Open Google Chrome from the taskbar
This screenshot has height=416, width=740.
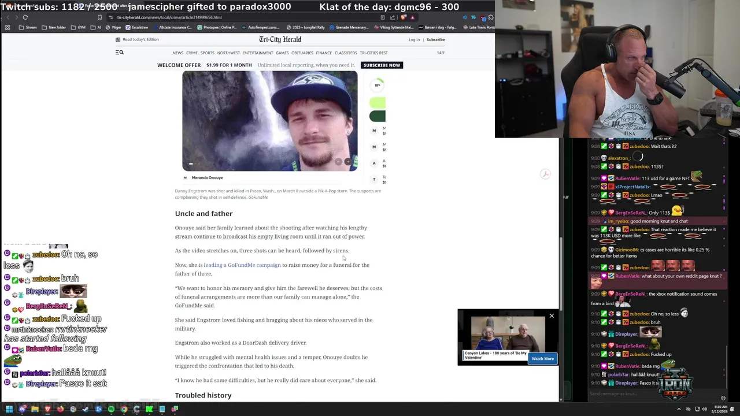pos(124,409)
